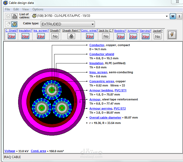Screen dimensions: 183x162
Task: Click the Conc. wires? header link
Action: [x=89, y=31]
